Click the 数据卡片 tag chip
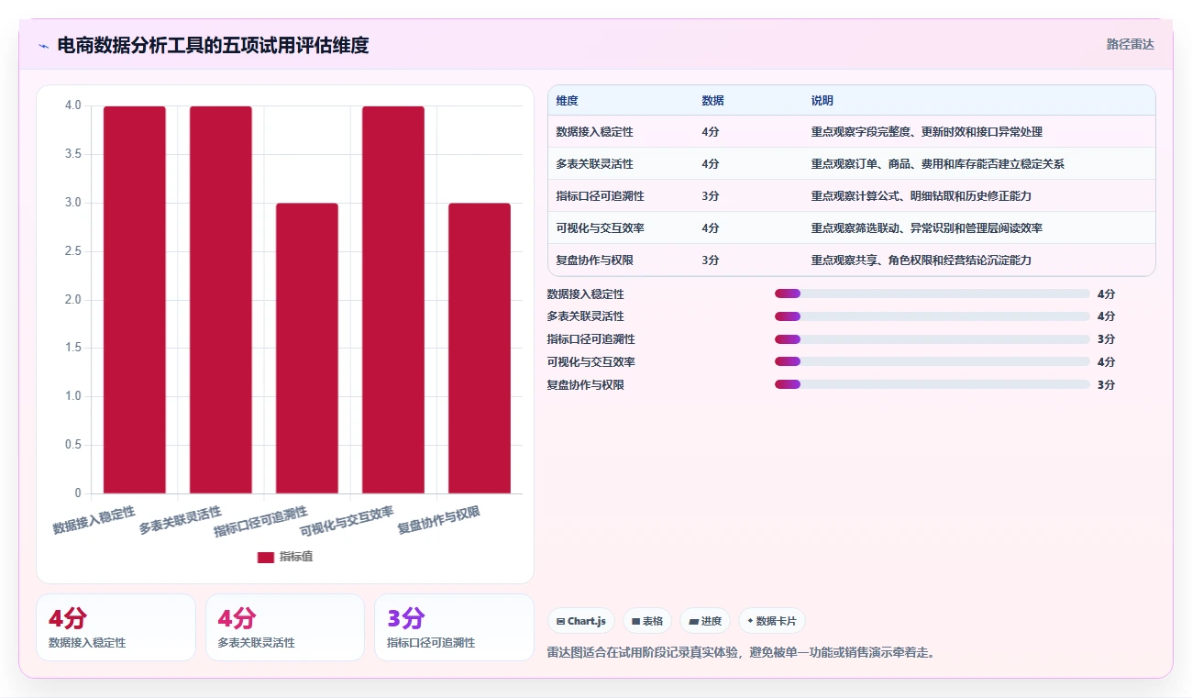Screen dimensions: 1192x698 point(772,621)
